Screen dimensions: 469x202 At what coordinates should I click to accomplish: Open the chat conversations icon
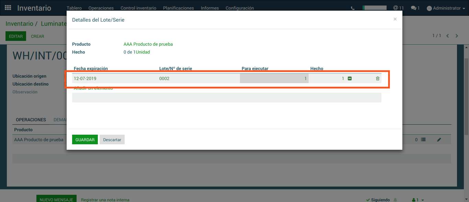[415, 8]
